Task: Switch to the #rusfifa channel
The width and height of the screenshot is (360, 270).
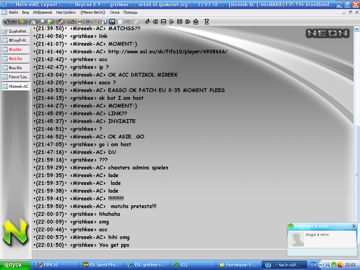Action: coord(16,50)
